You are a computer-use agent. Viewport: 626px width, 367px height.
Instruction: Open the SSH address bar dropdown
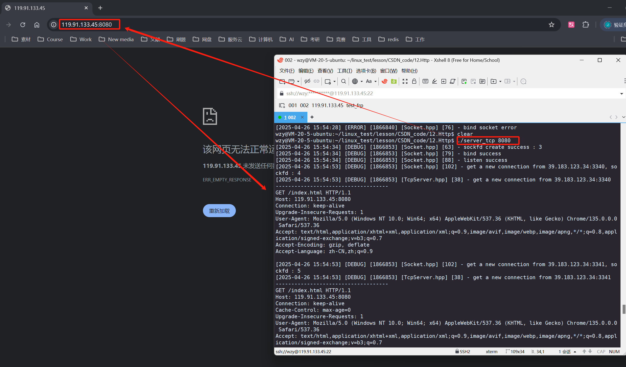coord(621,94)
